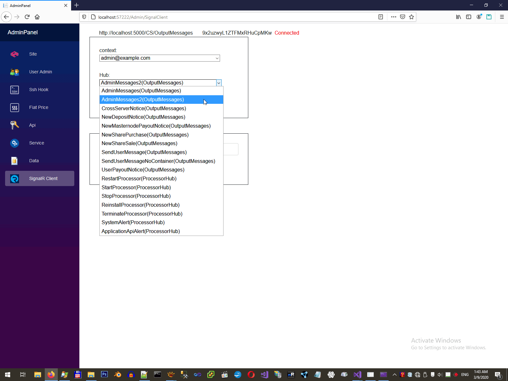Choose CrossServerNotice(OutputMessages)
Viewport: 508px width, 381px height.
[161, 108]
